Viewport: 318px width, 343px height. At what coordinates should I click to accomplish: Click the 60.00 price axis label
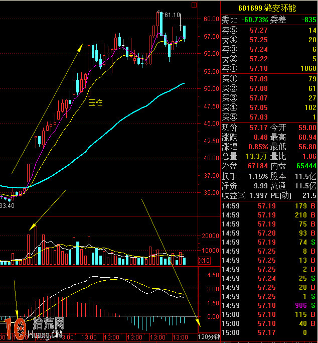coord(211,19)
